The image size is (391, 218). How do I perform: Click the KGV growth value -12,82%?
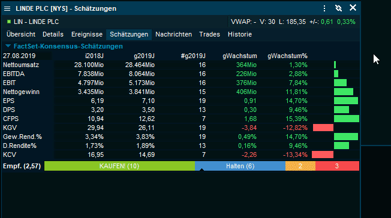click(x=295, y=128)
